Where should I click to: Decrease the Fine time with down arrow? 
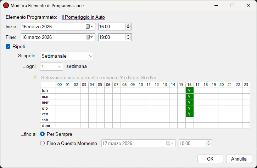tap(128, 39)
